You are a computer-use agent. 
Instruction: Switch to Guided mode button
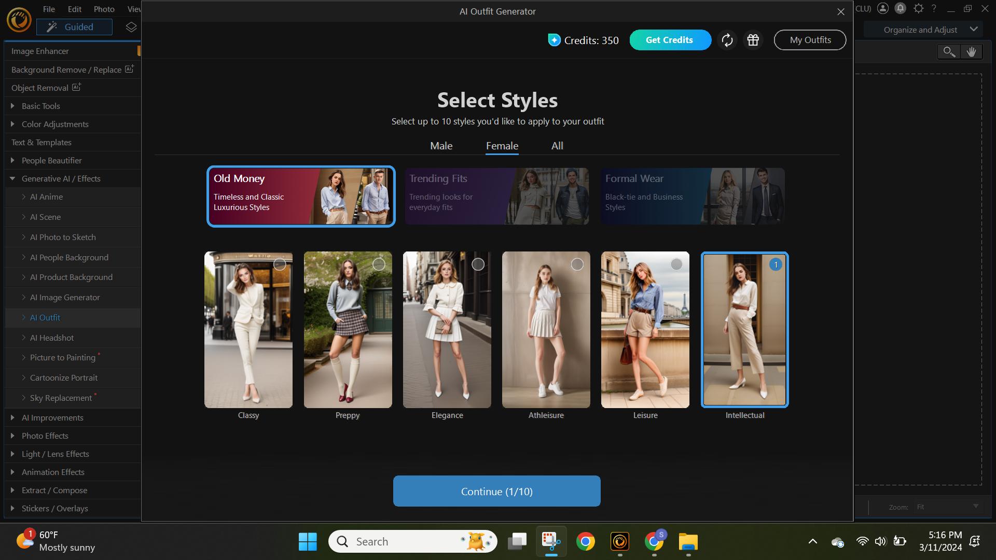74,27
